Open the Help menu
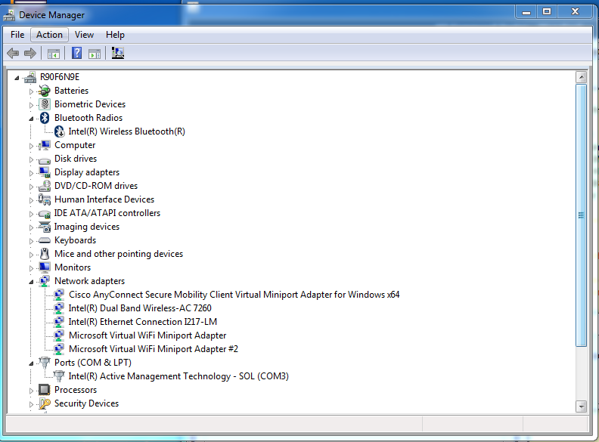The width and height of the screenshot is (599, 442). click(x=116, y=35)
